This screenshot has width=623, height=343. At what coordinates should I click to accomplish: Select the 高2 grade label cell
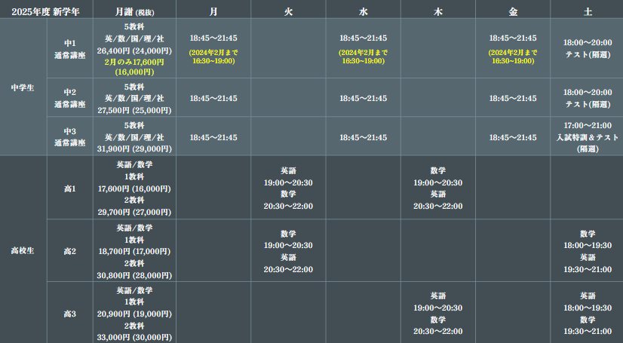[x=69, y=251]
